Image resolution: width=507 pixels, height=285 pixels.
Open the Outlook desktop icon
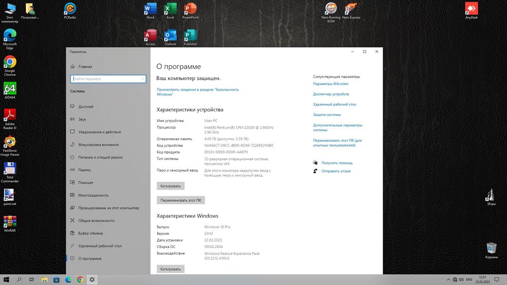[170, 37]
